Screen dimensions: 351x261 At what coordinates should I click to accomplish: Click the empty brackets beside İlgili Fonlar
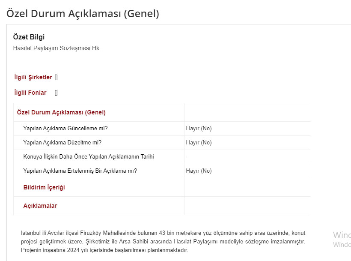click(56, 93)
